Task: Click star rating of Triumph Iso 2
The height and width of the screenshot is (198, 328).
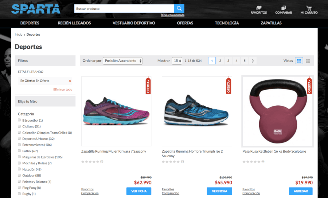Action: 171,162
